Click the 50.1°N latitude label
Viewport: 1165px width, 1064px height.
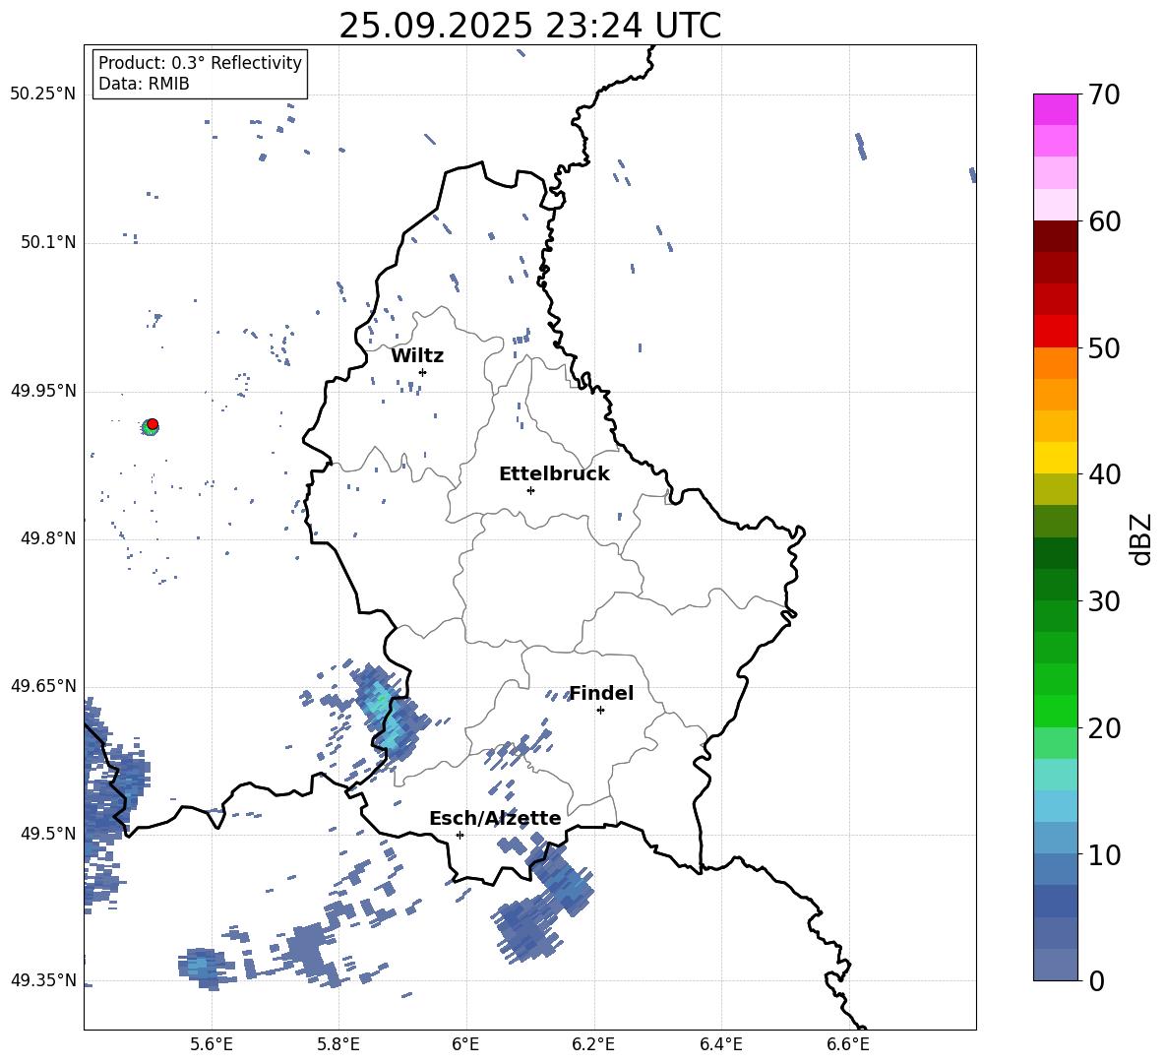[x=48, y=243]
